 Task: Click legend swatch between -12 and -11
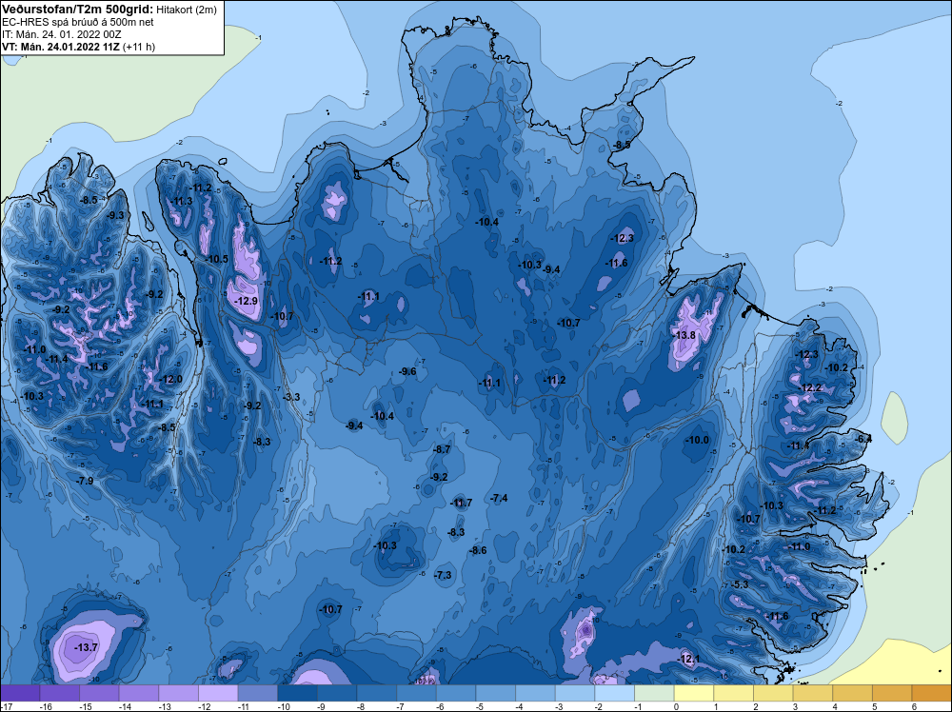pyautogui.click(x=219, y=693)
